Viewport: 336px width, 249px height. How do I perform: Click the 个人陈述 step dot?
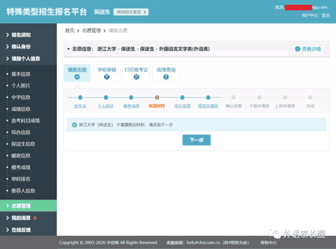coord(106,97)
